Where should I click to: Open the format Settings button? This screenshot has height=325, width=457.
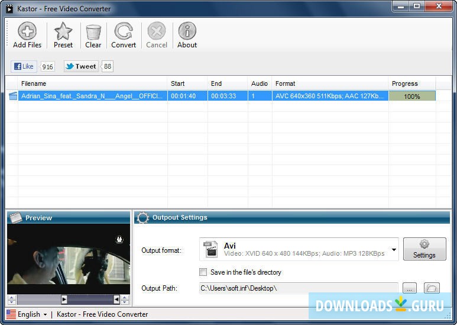424,249
